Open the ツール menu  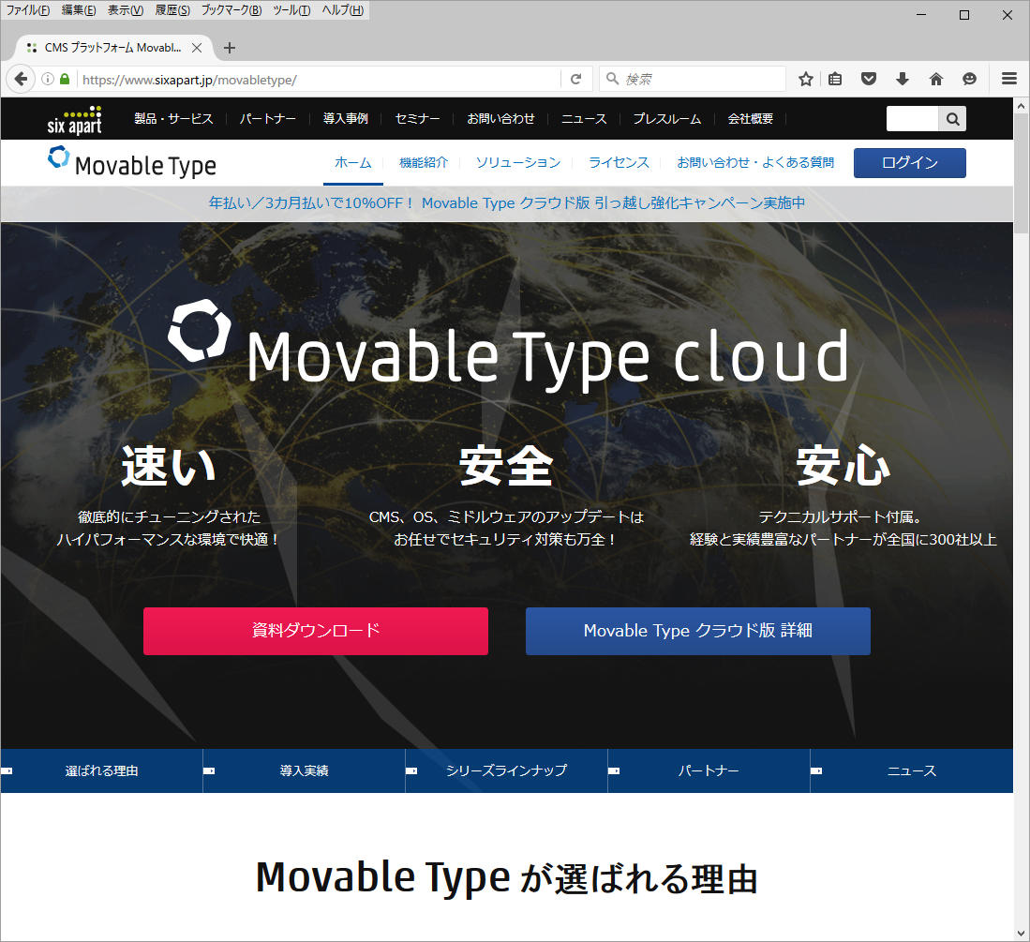click(x=291, y=10)
